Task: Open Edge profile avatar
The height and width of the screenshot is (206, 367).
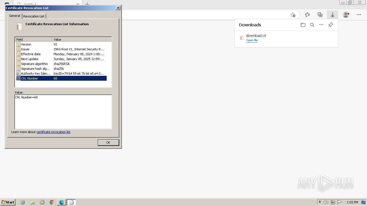Action: pyautogui.click(x=346, y=15)
